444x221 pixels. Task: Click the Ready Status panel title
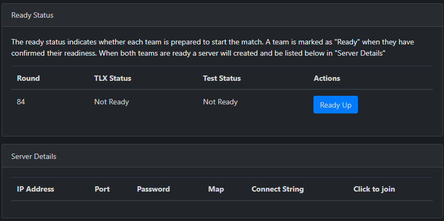[x=32, y=16]
